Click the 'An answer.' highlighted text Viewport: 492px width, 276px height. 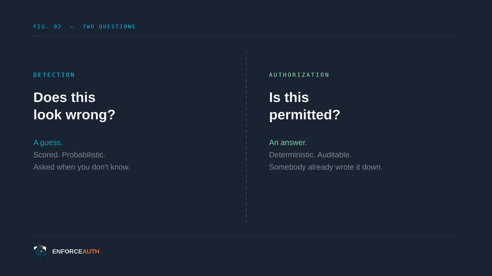click(x=288, y=143)
